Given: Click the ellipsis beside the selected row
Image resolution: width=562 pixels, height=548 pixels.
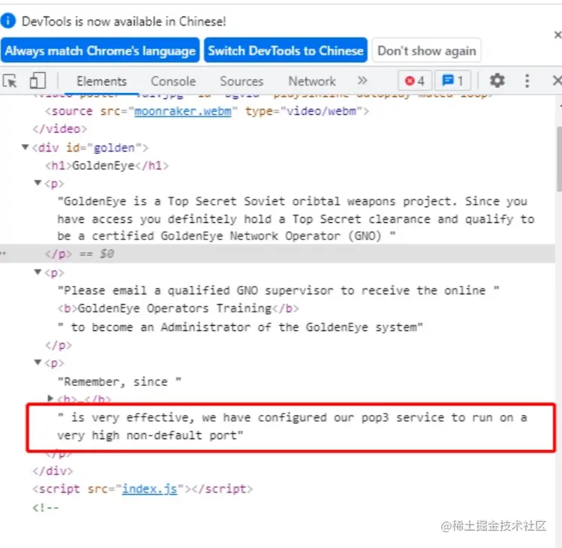Looking at the screenshot, I should coord(3,253).
